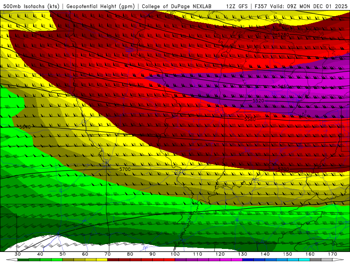Image resolution: width=350 pixels, height=262 pixels.
Task: Click the 90 knot scale label
Action: [x=153, y=254]
